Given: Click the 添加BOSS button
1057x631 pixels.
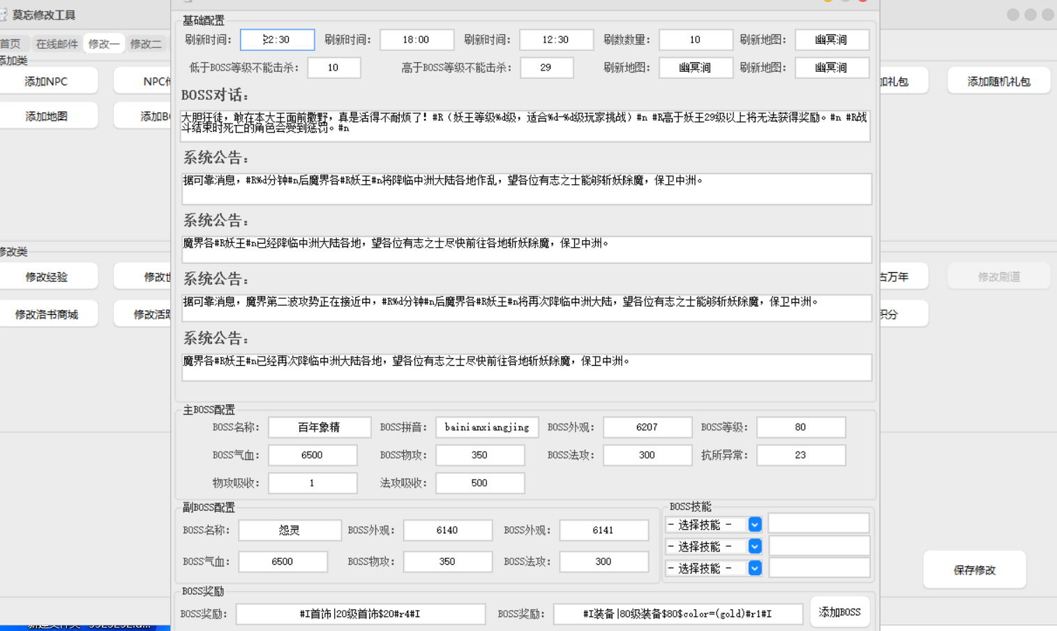Looking at the screenshot, I should [839, 611].
